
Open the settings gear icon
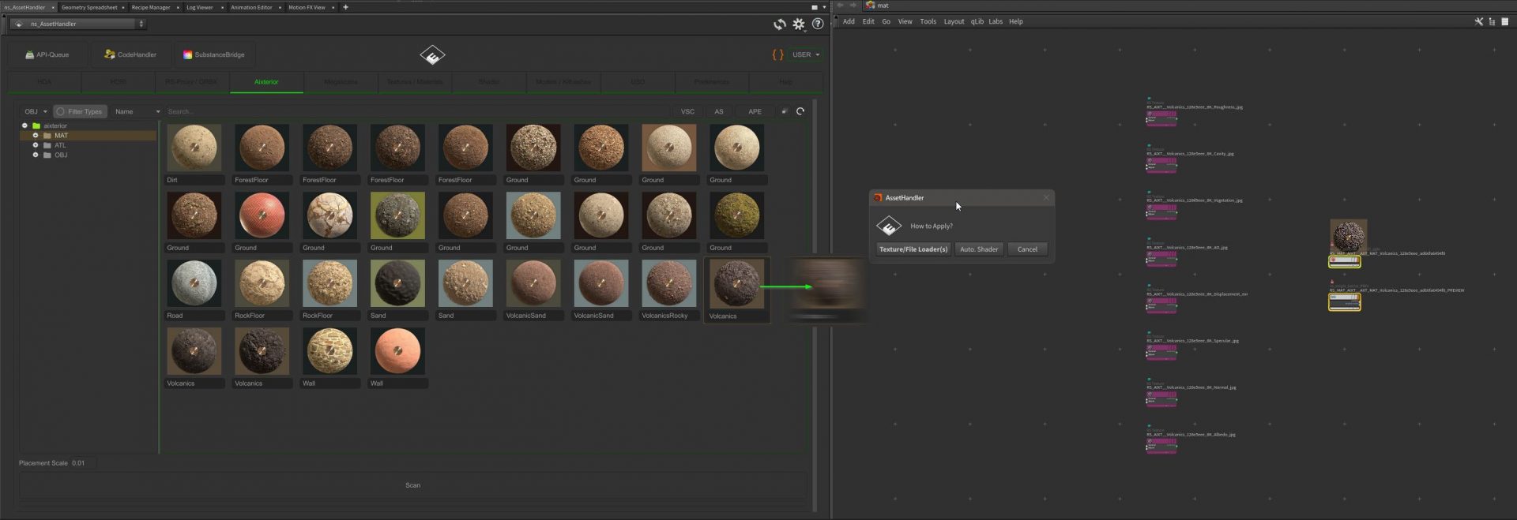point(799,24)
